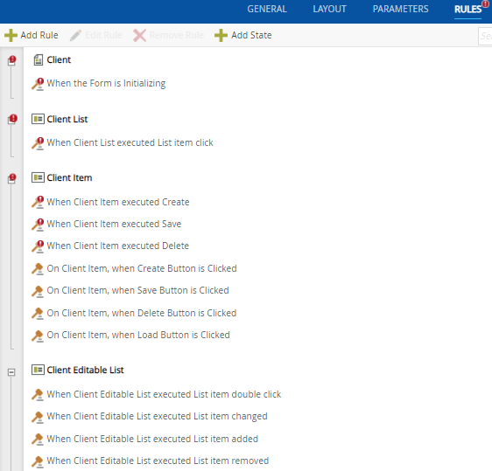The height and width of the screenshot is (471, 492).
Task: Click rule icon for List item double click
Action: (x=38, y=395)
